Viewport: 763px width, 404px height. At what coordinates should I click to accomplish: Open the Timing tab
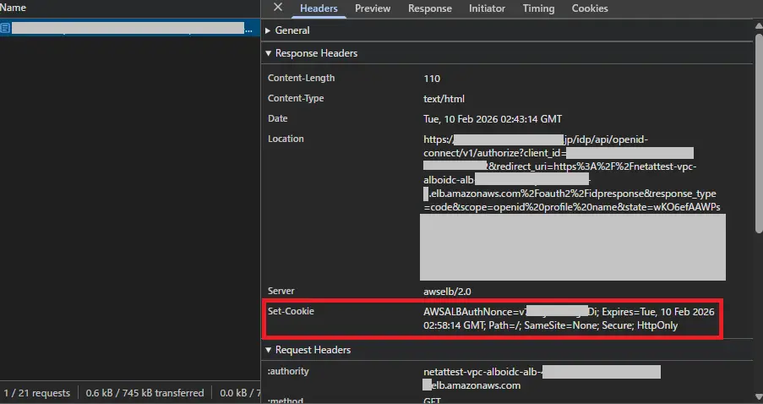(538, 8)
